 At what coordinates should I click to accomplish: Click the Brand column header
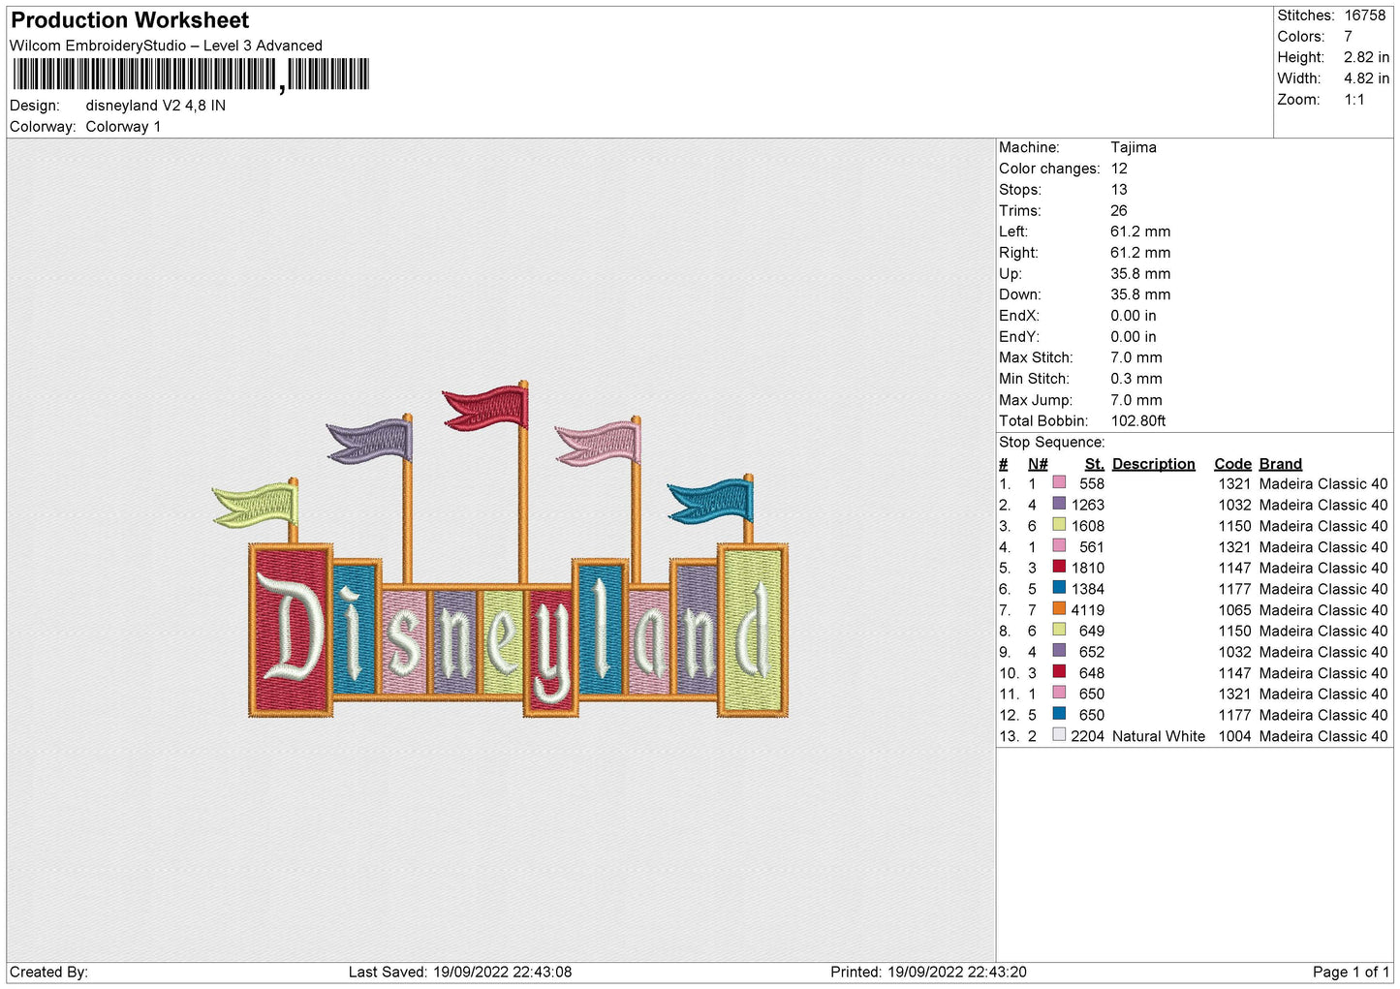coord(1280,464)
